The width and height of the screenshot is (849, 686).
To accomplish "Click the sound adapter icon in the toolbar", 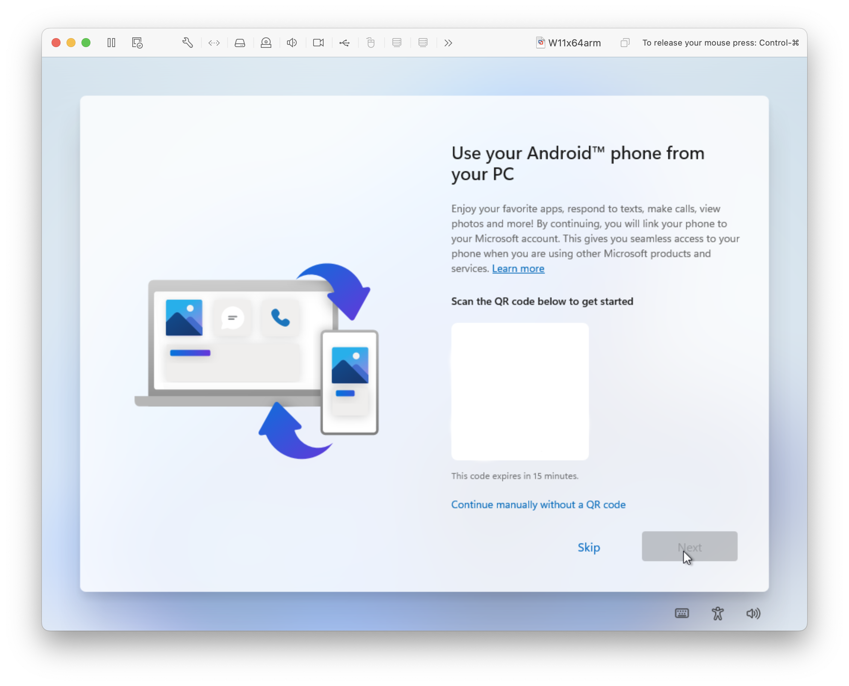I will [x=291, y=43].
